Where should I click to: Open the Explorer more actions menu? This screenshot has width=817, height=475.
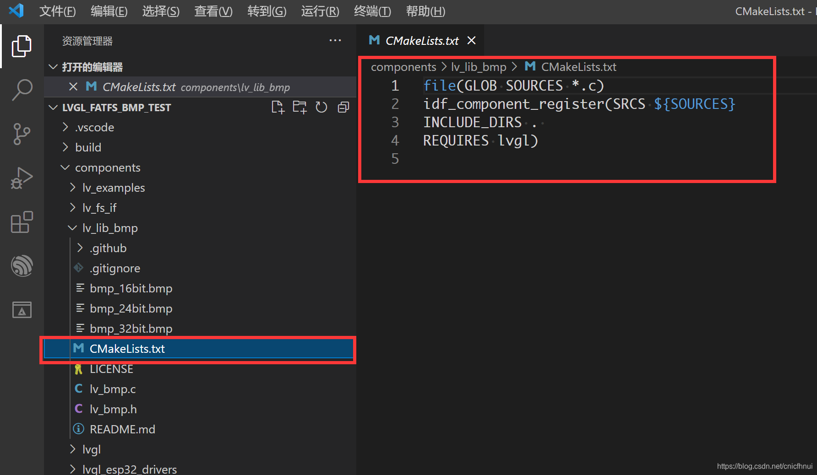pos(335,41)
